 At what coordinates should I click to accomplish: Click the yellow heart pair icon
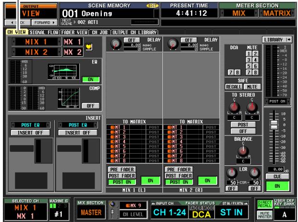89,47
